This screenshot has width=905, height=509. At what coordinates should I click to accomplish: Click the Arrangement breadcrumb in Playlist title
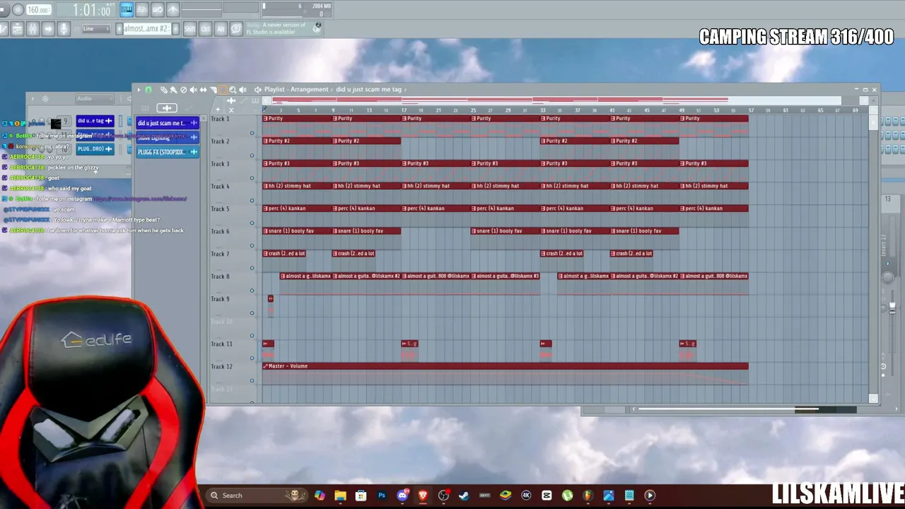[310, 90]
